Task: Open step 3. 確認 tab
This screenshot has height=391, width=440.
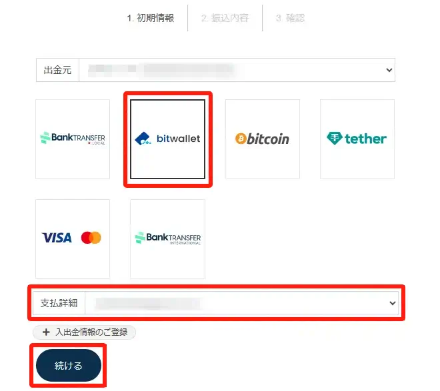Action: (x=291, y=18)
